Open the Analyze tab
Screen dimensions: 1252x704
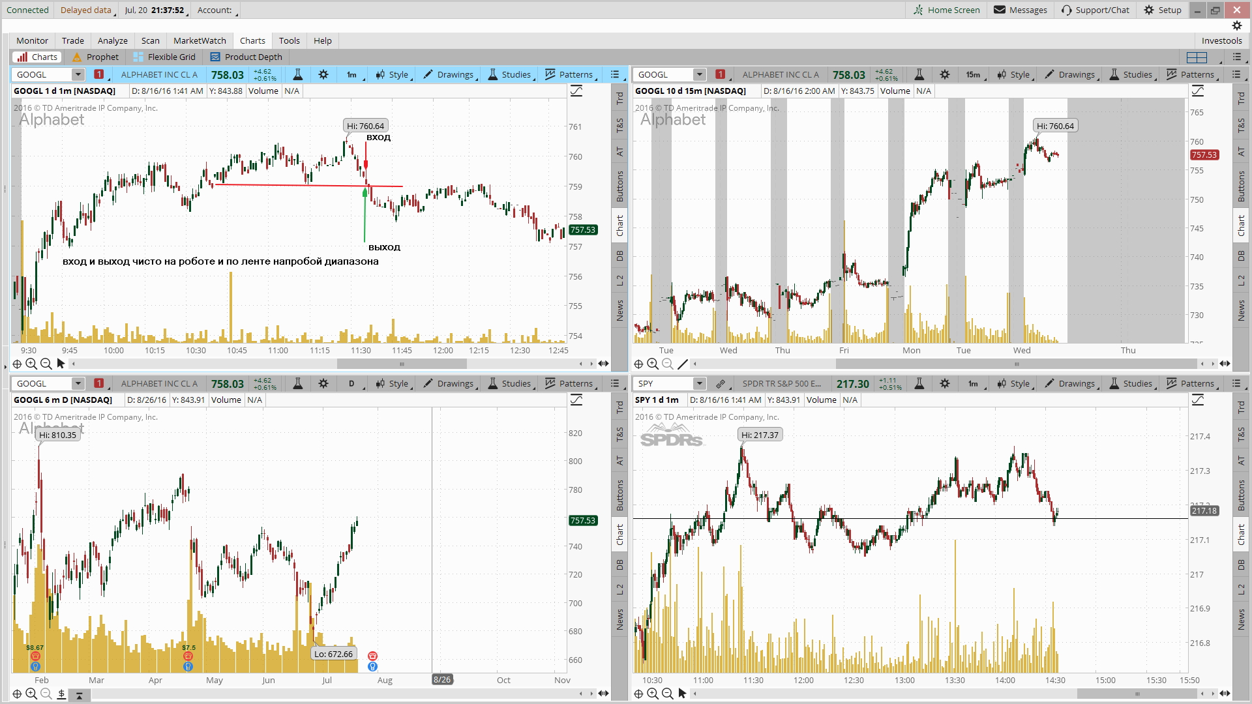coord(112,40)
